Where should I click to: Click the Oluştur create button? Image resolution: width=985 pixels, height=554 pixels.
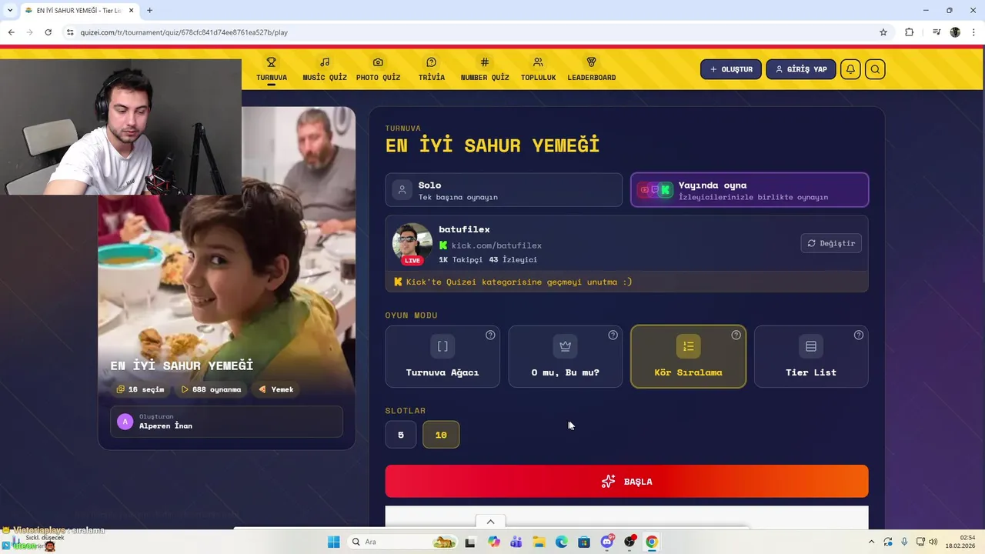point(731,69)
